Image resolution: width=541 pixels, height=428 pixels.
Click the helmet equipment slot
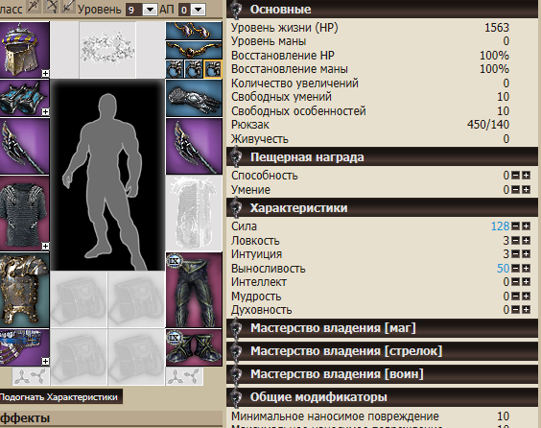tap(25, 49)
